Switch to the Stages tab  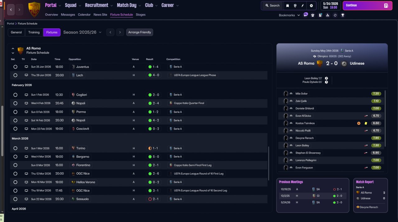(x=141, y=15)
